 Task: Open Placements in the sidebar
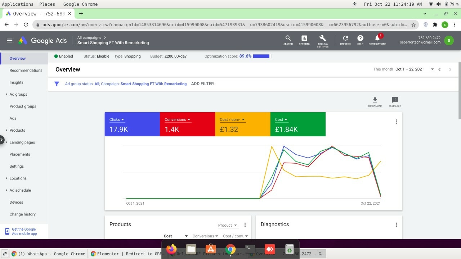[20, 154]
